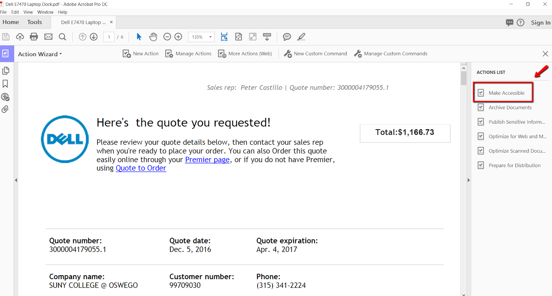The height and width of the screenshot is (296, 552).
Task: Click the Action Wizard tool icon
Action: 6,54
